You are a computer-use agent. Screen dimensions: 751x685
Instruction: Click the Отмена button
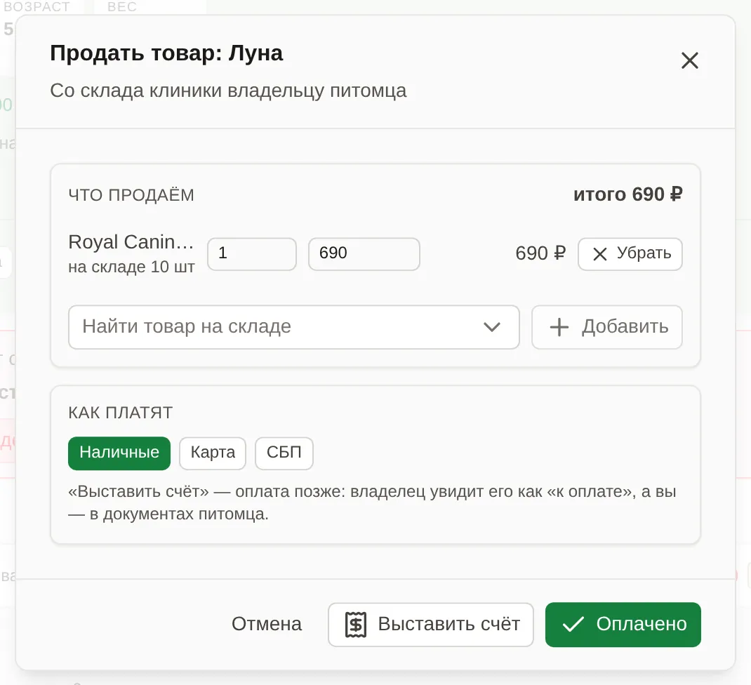pos(267,624)
